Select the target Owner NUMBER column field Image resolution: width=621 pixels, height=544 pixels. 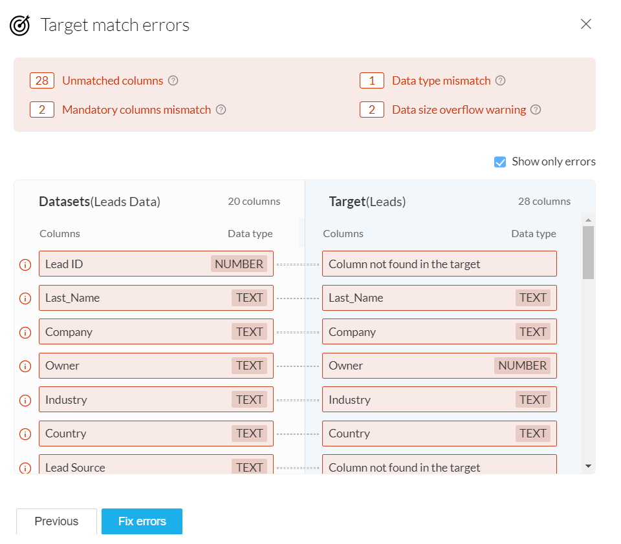[440, 366]
